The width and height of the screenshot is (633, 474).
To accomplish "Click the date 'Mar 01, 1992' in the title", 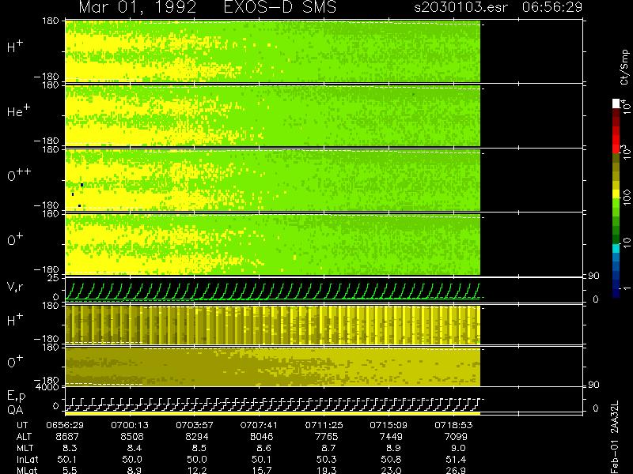I will (137, 7).
